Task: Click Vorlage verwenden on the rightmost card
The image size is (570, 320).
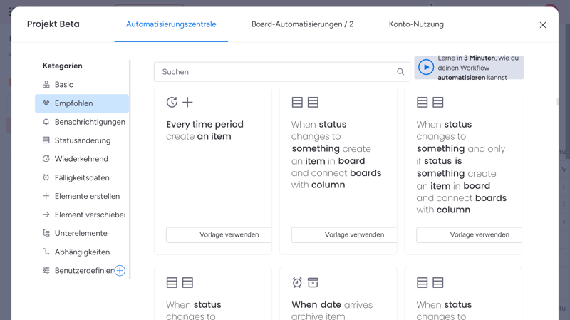Action: tap(470, 234)
